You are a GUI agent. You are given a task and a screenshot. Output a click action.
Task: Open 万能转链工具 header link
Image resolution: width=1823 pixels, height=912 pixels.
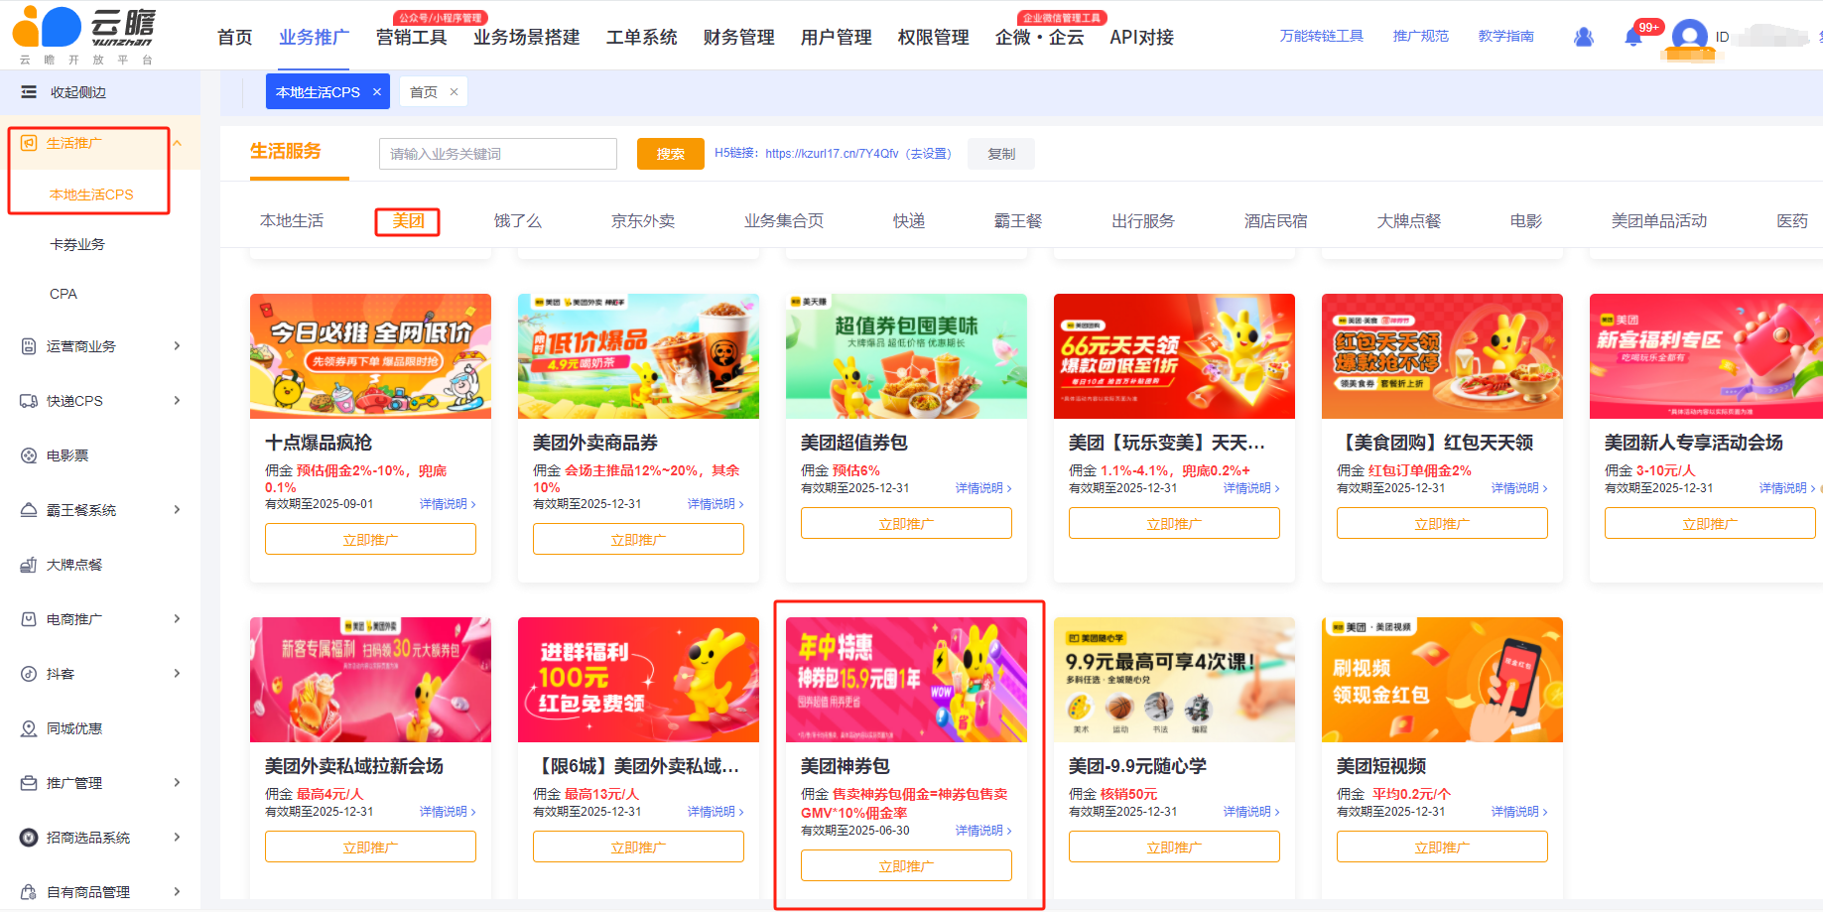(1321, 36)
